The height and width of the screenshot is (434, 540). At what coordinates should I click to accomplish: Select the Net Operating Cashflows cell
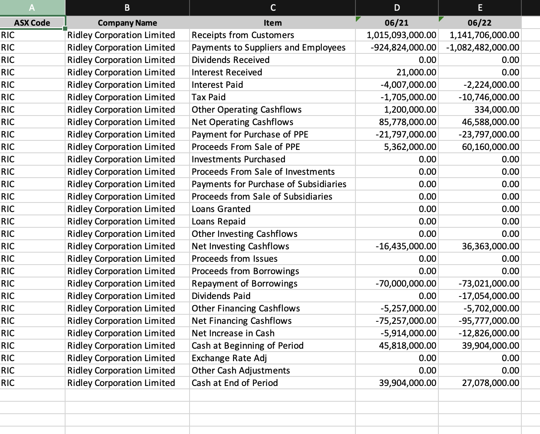[272, 122]
